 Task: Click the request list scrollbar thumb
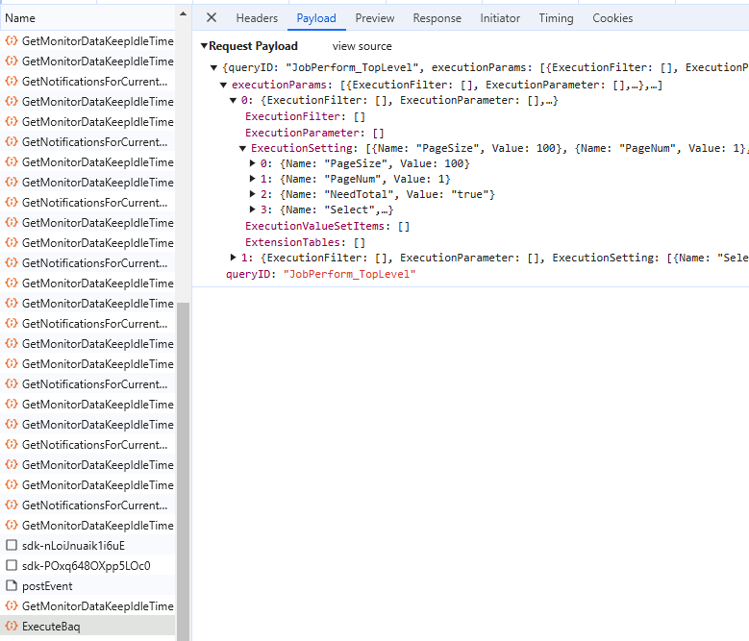(183, 472)
